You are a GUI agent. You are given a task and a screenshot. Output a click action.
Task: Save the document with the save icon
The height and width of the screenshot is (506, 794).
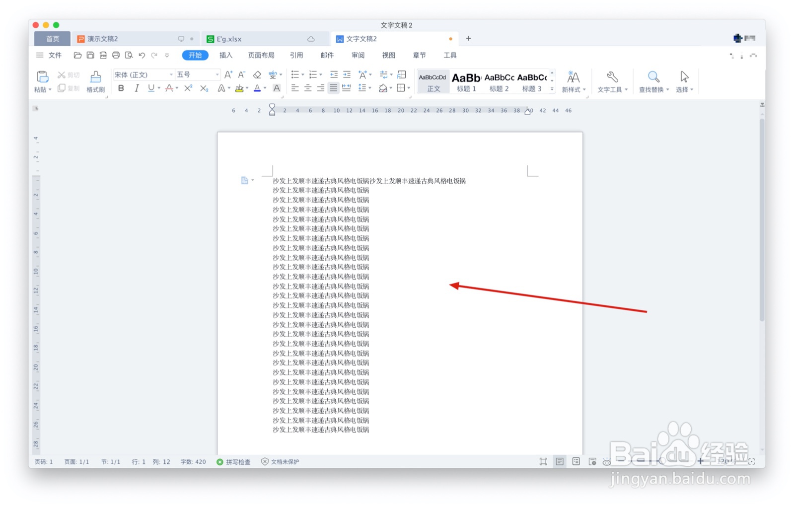[x=90, y=55]
